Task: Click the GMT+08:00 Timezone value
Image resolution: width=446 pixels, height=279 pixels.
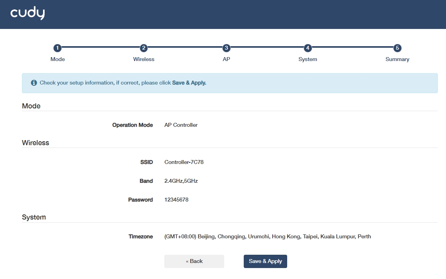Action: (x=268, y=237)
